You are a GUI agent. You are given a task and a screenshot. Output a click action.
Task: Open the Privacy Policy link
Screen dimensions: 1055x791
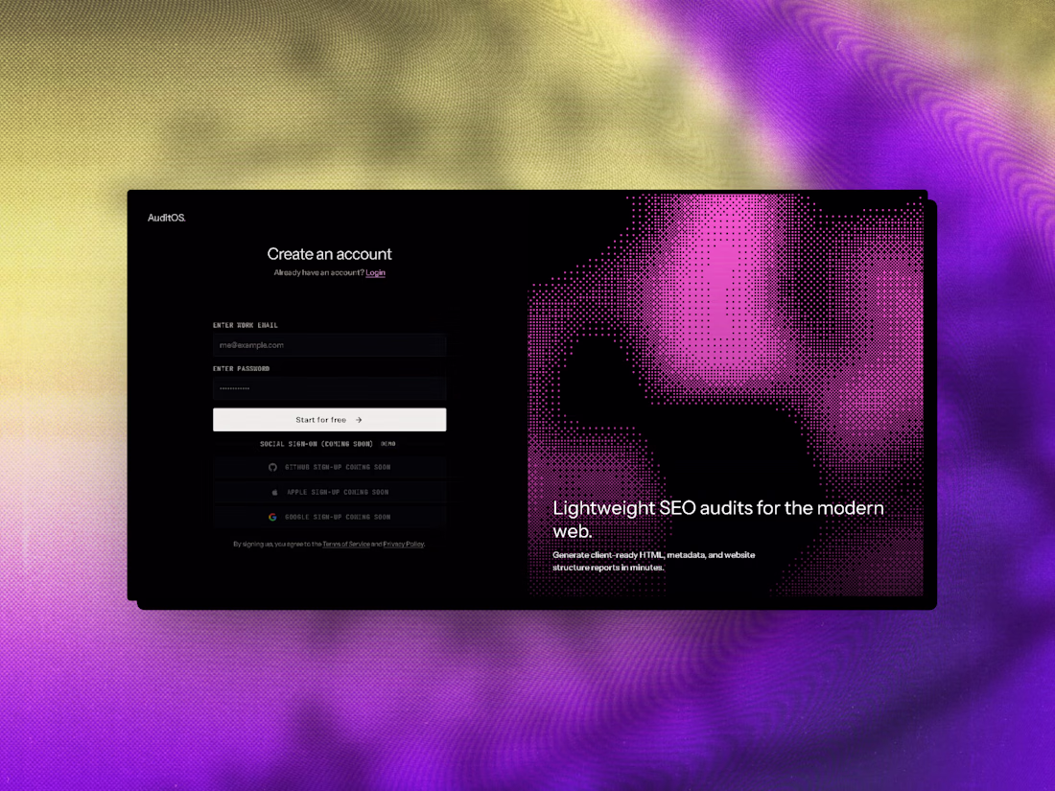click(404, 545)
